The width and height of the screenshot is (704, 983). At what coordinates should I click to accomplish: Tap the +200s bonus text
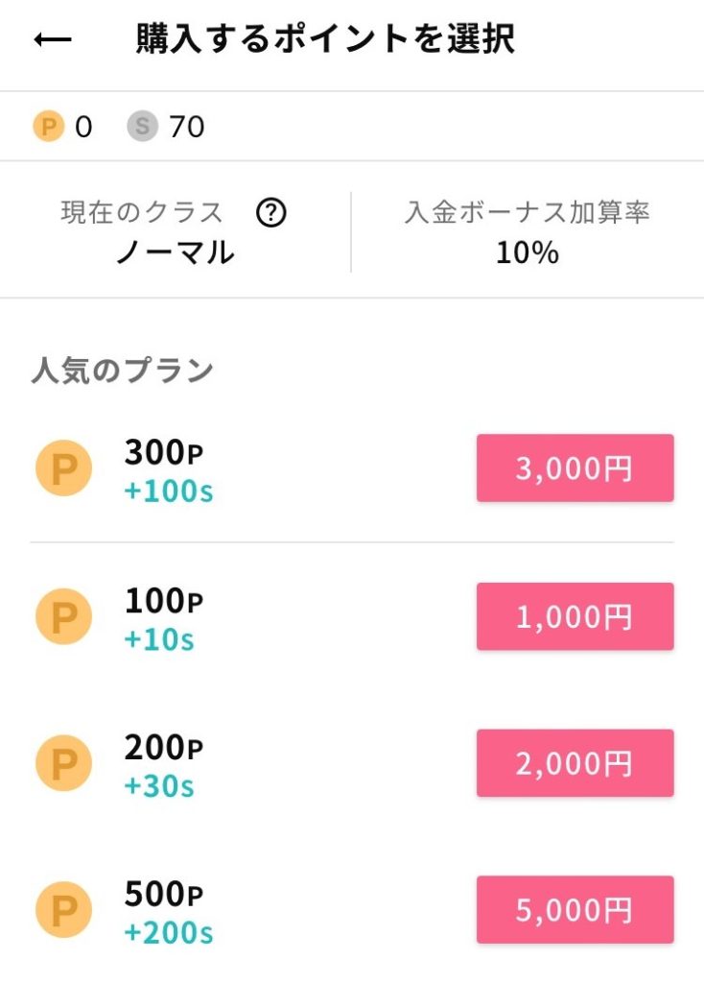tap(169, 932)
